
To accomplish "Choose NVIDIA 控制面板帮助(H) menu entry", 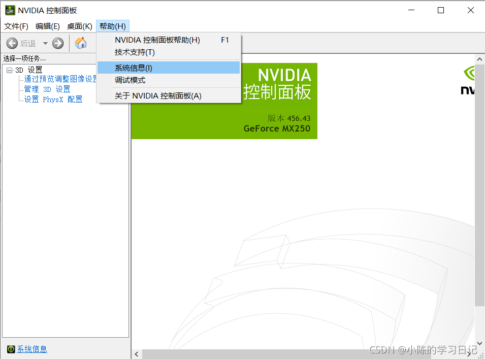I will pyautogui.click(x=169, y=40).
